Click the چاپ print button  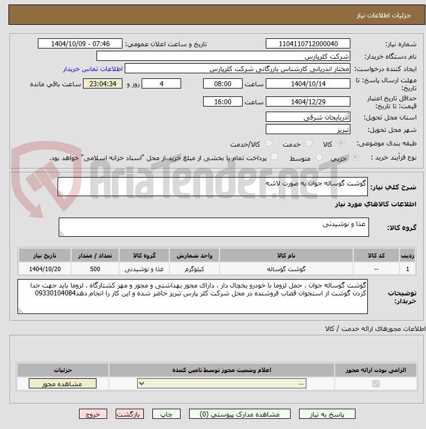(x=166, y=414)
